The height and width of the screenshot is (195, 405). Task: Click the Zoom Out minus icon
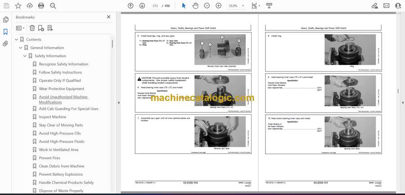tap(207, 6)
